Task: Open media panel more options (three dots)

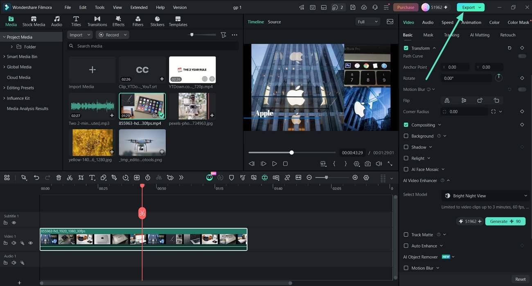Action: [x=234, y=35]
